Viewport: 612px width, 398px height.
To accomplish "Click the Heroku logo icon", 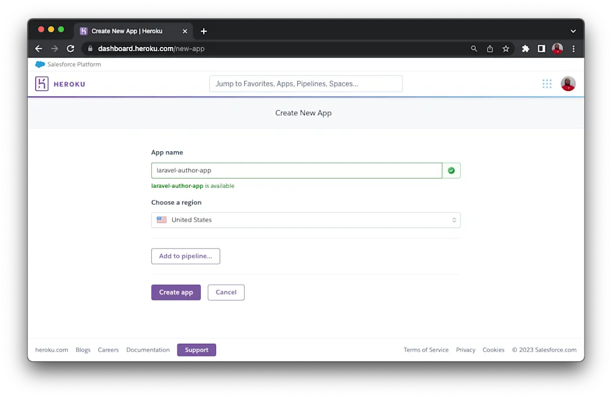I will click(x=41, y=84).
